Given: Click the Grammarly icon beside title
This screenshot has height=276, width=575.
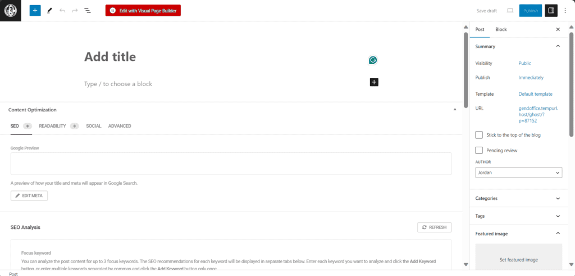Looking at the screenshot, I should [x=373, y=60].
